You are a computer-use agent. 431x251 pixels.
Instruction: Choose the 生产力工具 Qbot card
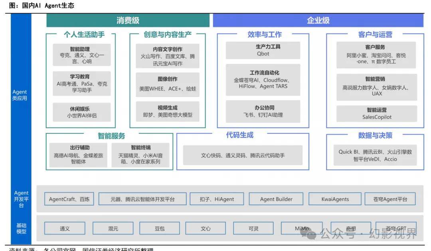(x=263, y=50)
